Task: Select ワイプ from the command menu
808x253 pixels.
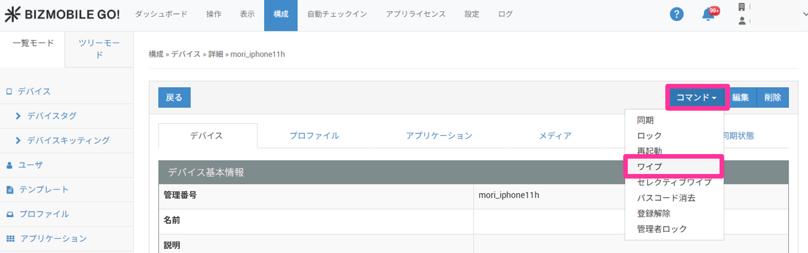Action: [x=650, y=166]
